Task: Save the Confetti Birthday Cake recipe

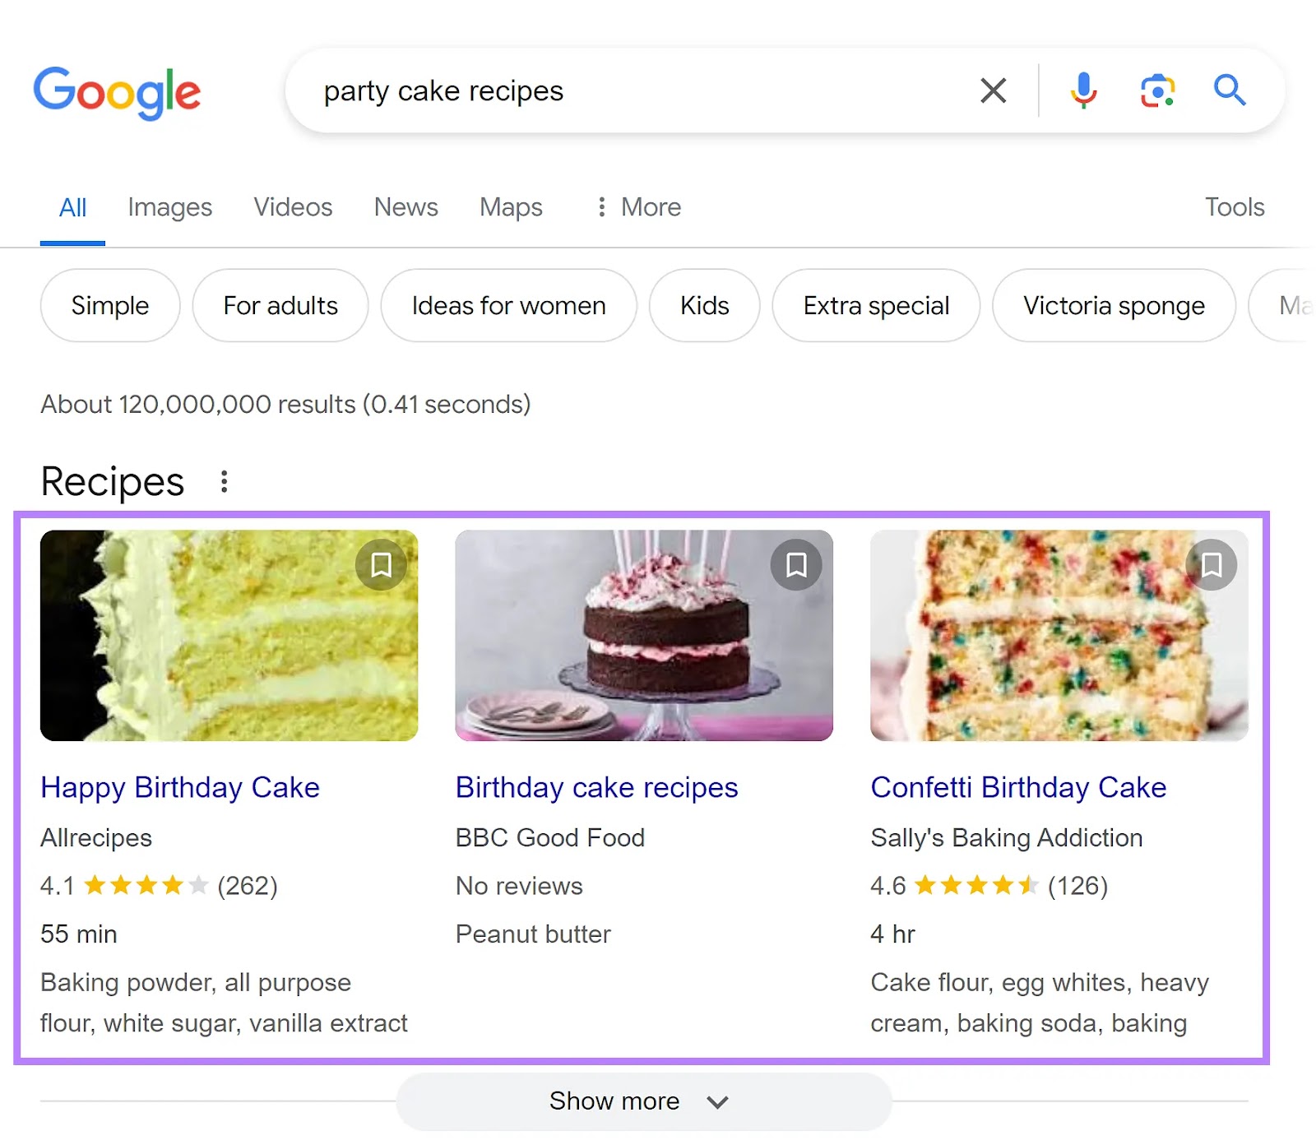Action: coord(1212,564)
